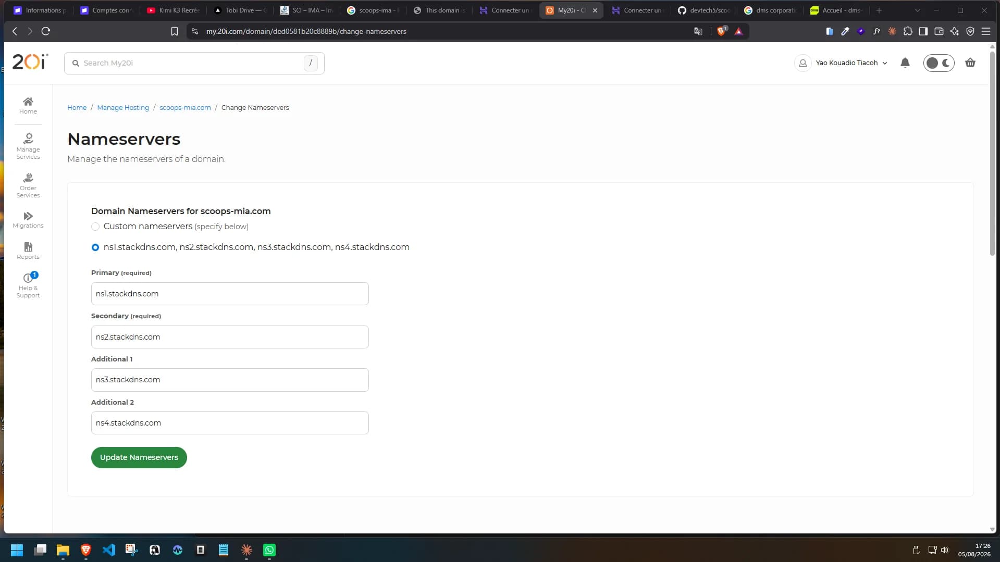This screenshot has width=1000, height=562.
Task: Switch to the devtech5 GitHub tab
Action: [x=706, y=10]
